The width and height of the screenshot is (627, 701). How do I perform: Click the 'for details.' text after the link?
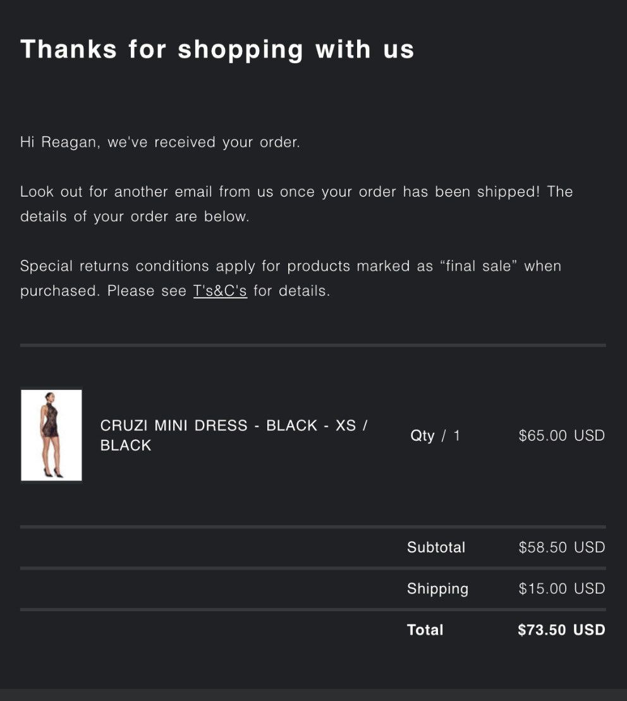(292, 291)
